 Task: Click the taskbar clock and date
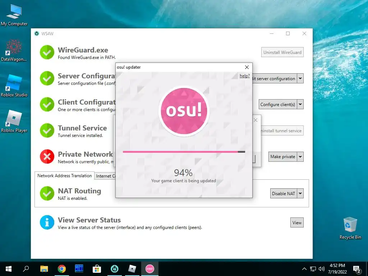click(337, 269)
